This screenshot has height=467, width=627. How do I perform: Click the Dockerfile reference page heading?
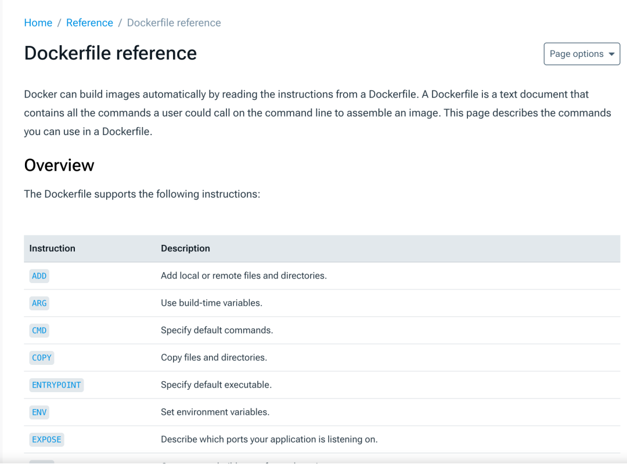(x=110, y=53)
